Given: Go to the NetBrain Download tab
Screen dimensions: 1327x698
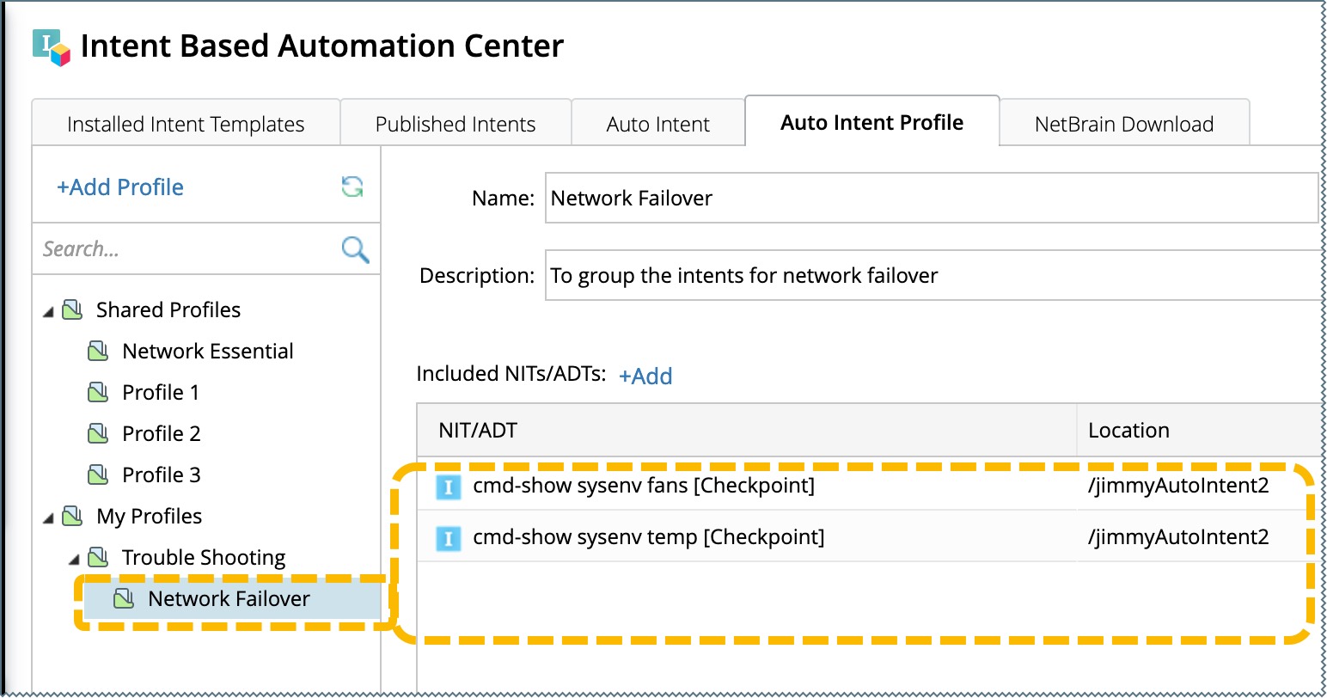Looking at the screenshot, I should (1123, 124).
